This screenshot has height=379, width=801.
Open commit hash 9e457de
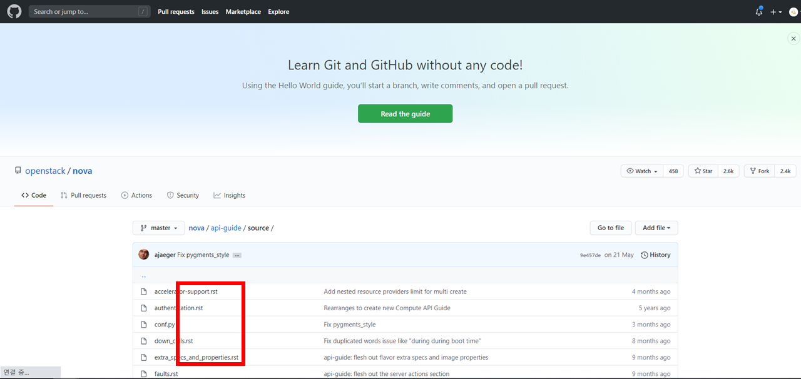(590, 255)
